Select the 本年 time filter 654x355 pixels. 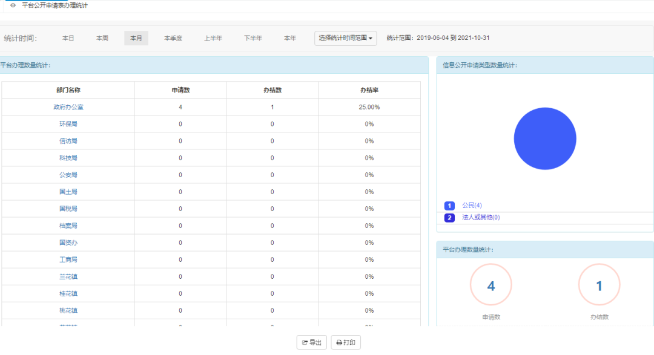click(290, 38)
